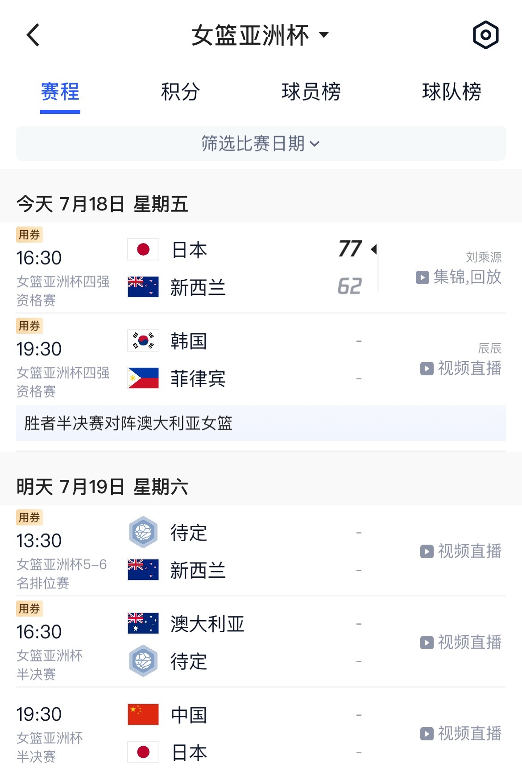This screenshot has width=522, height=777.
Task: Tap the China flag icon
Action: click(x=143, y=714)
